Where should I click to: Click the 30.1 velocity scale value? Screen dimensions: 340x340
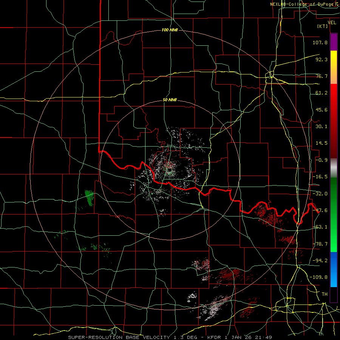tap(321, 127)
